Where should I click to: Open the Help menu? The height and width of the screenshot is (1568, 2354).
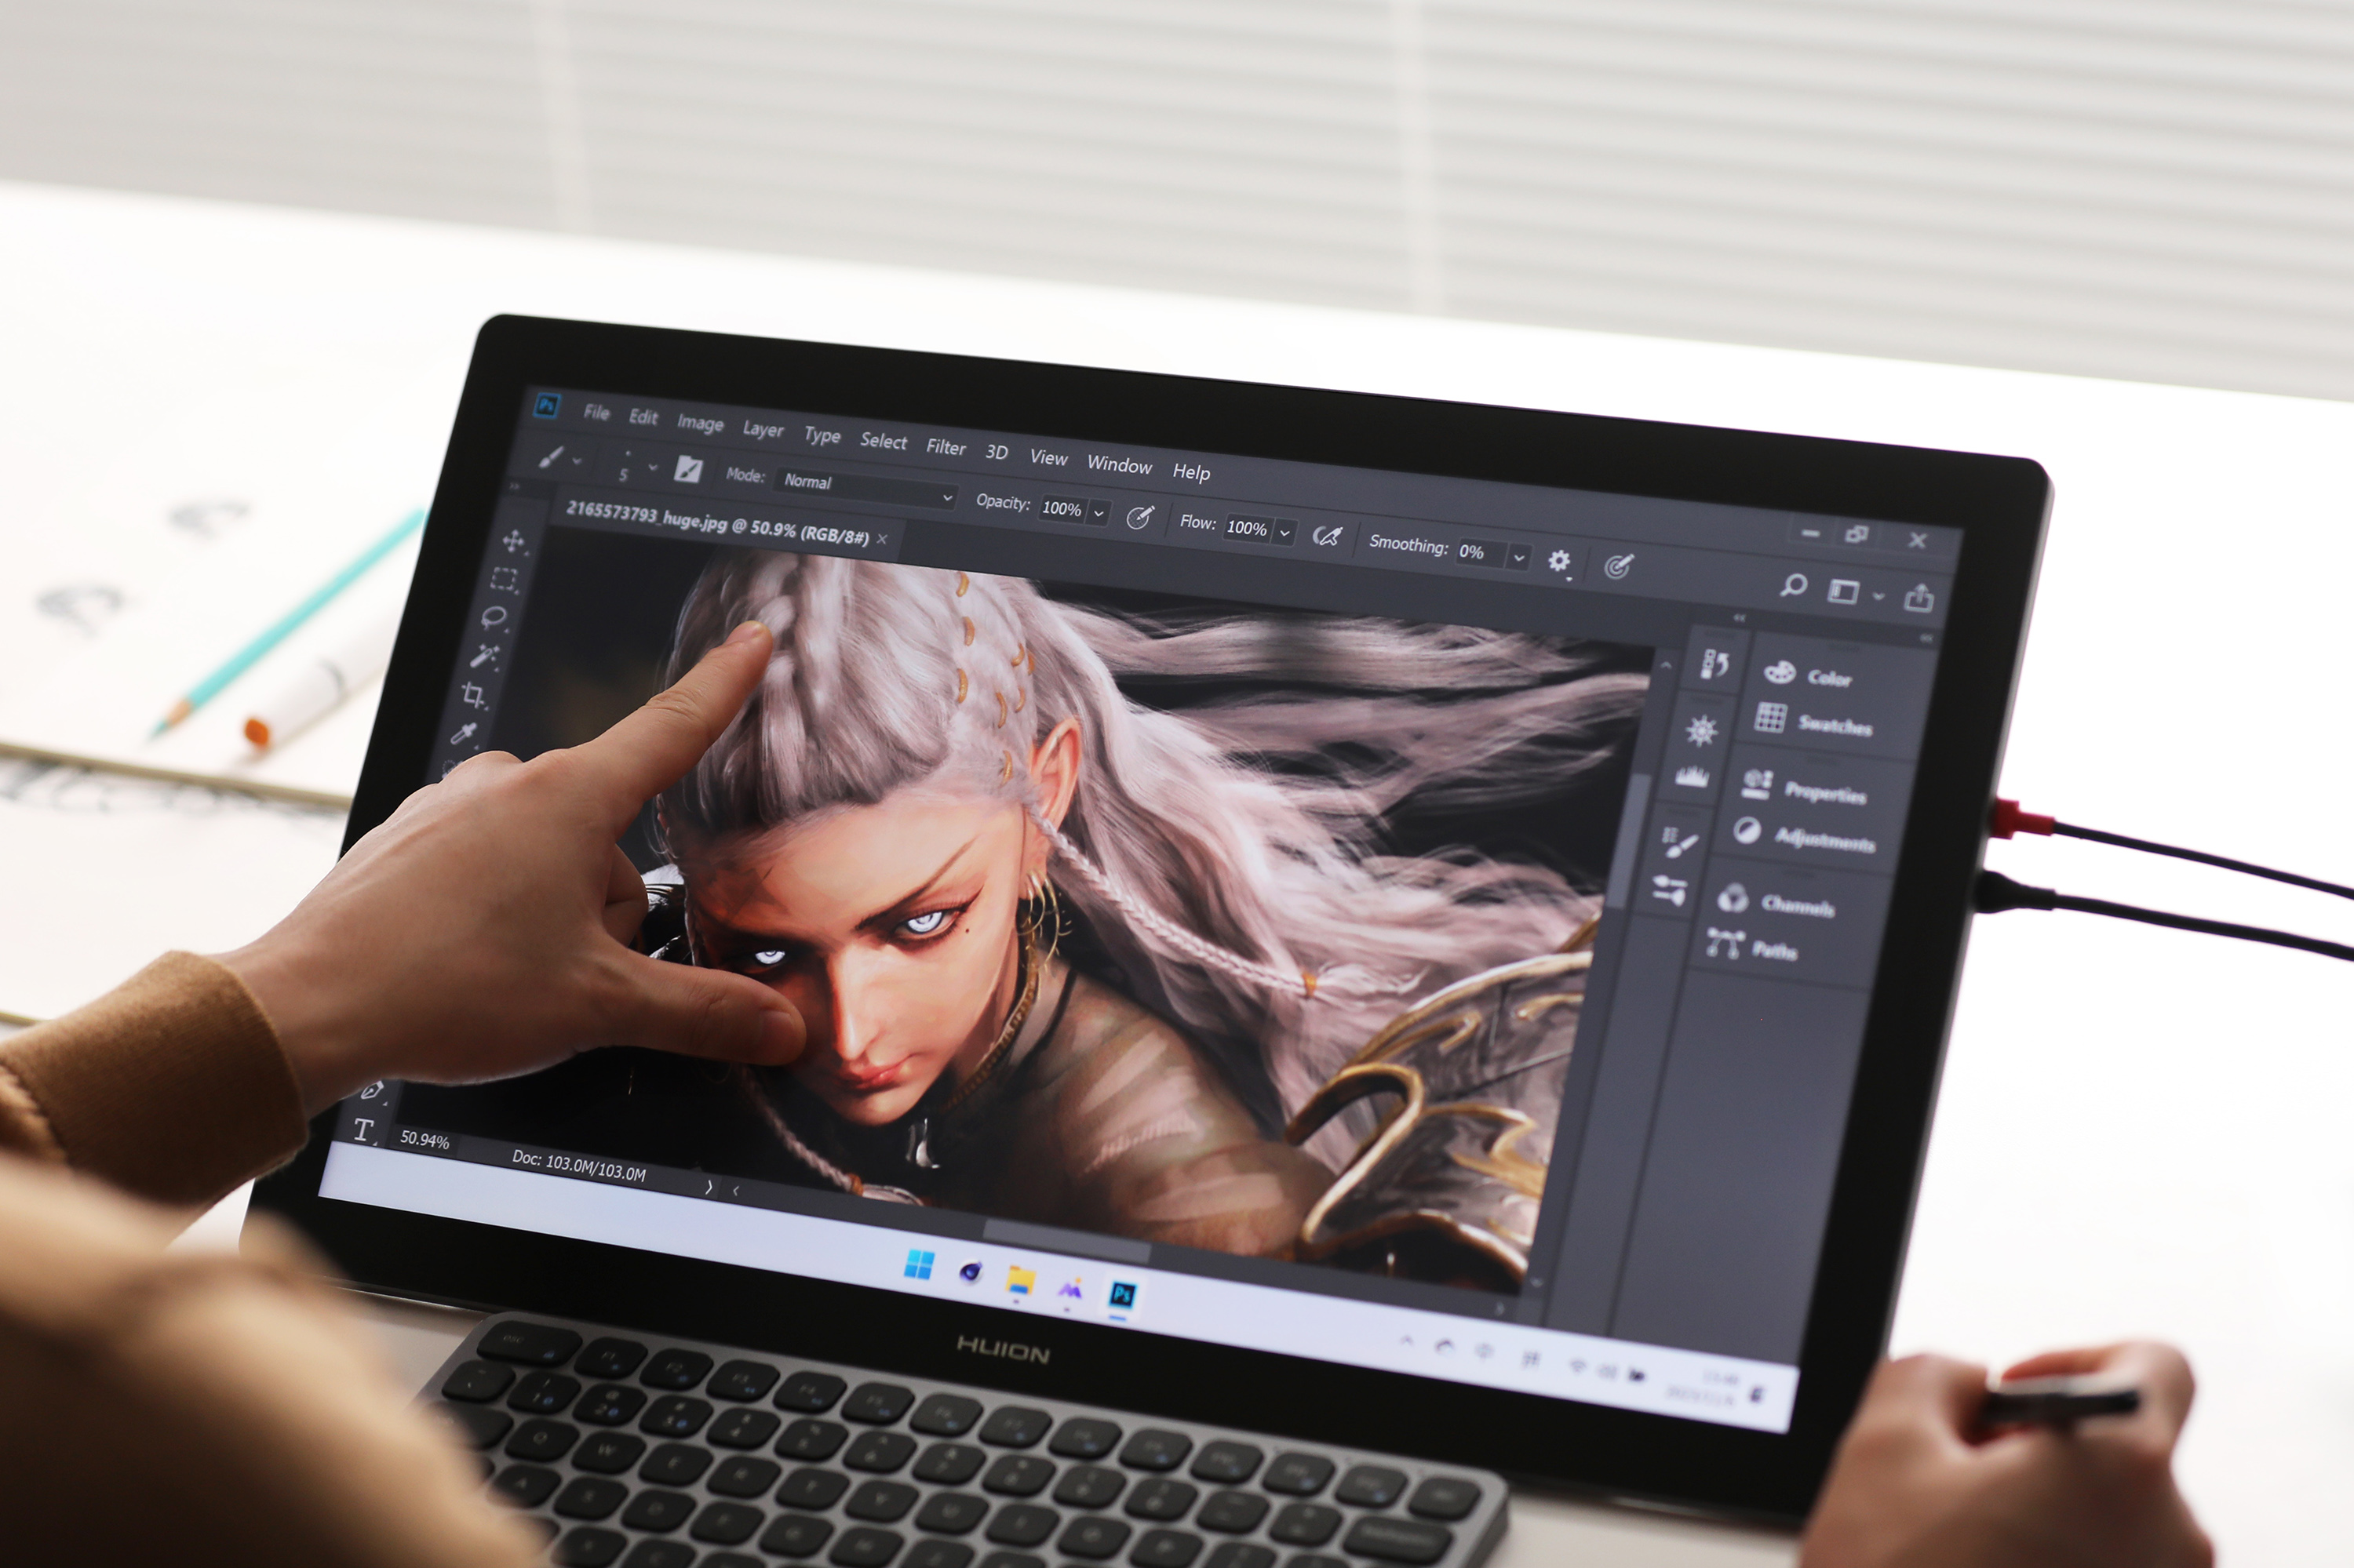(1191, 472)
